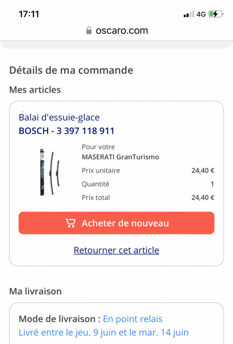Tap the Prix total amount 24,40 €

[x=203, y=198]
